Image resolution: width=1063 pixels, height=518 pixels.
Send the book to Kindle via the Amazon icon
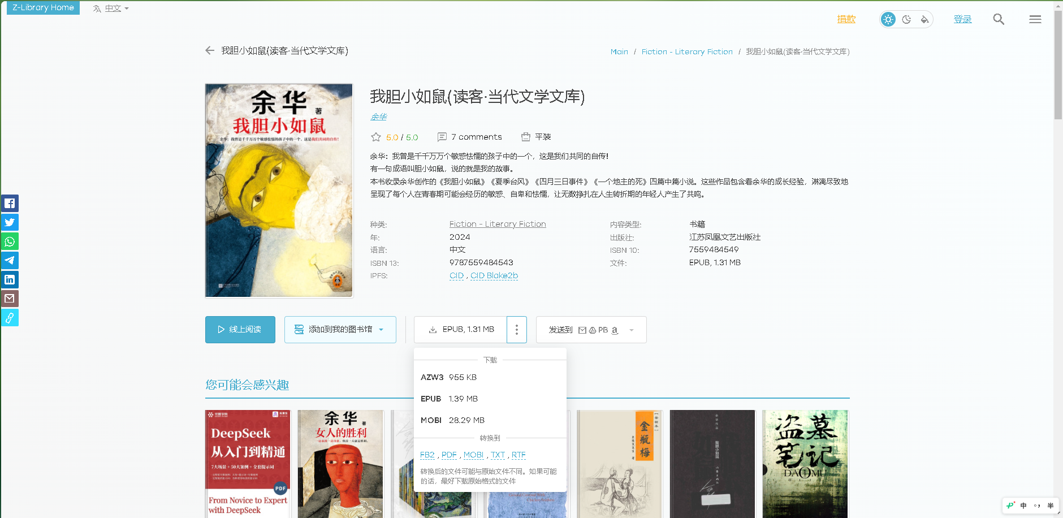(x=615, y=330)
